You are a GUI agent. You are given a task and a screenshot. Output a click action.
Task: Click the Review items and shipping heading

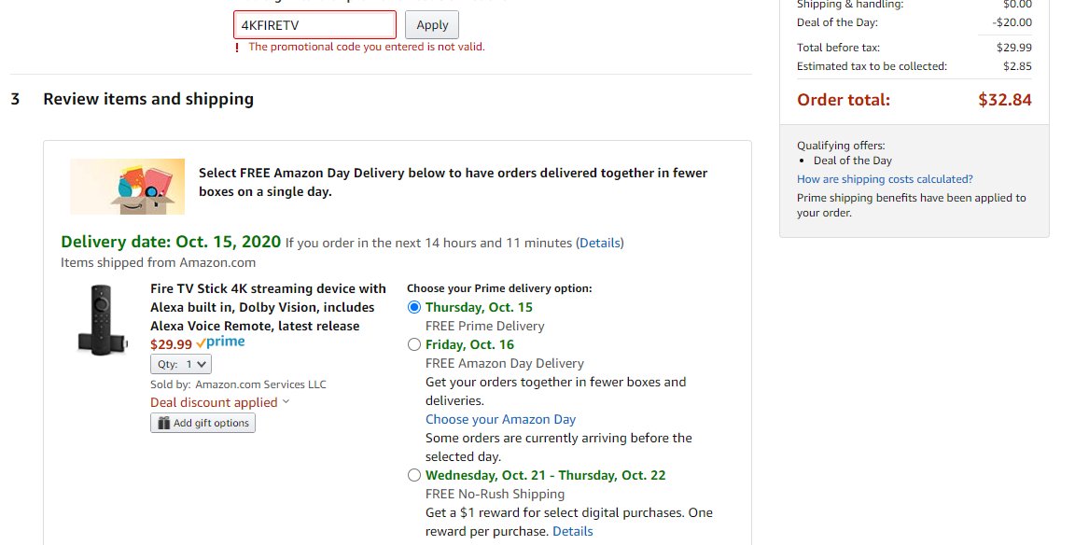(x=148, y=99)
